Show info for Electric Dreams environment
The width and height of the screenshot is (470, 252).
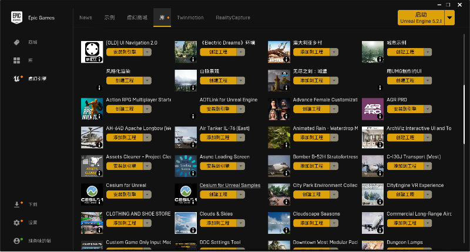pos(193,59)
